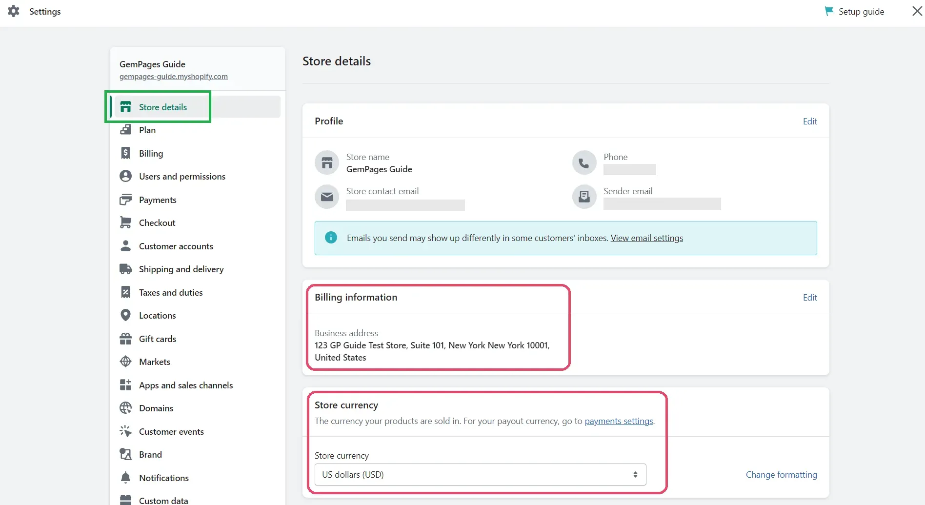Open the gempages-guide.myshopify.com link
Screen dimensions: 925x505
173,76
